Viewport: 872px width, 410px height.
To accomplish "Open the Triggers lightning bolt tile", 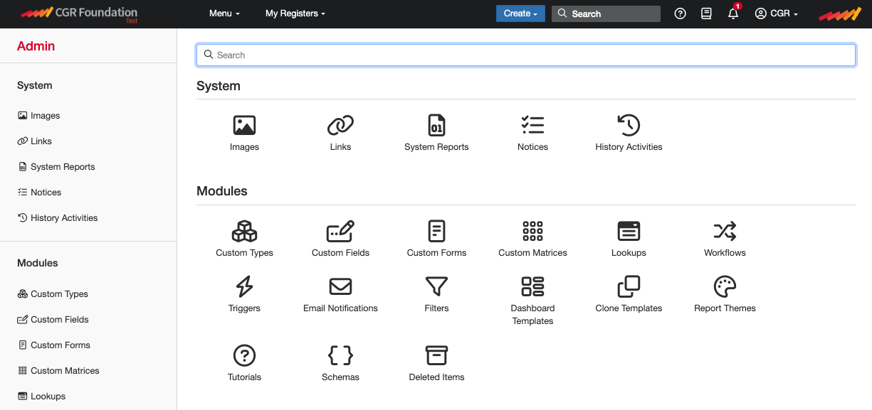I will (x=244, y=295).
